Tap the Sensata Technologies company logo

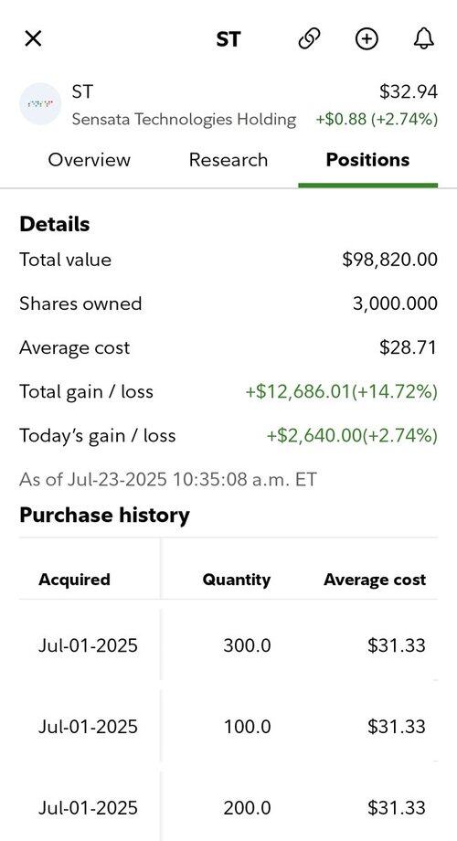tap(39, 104)
